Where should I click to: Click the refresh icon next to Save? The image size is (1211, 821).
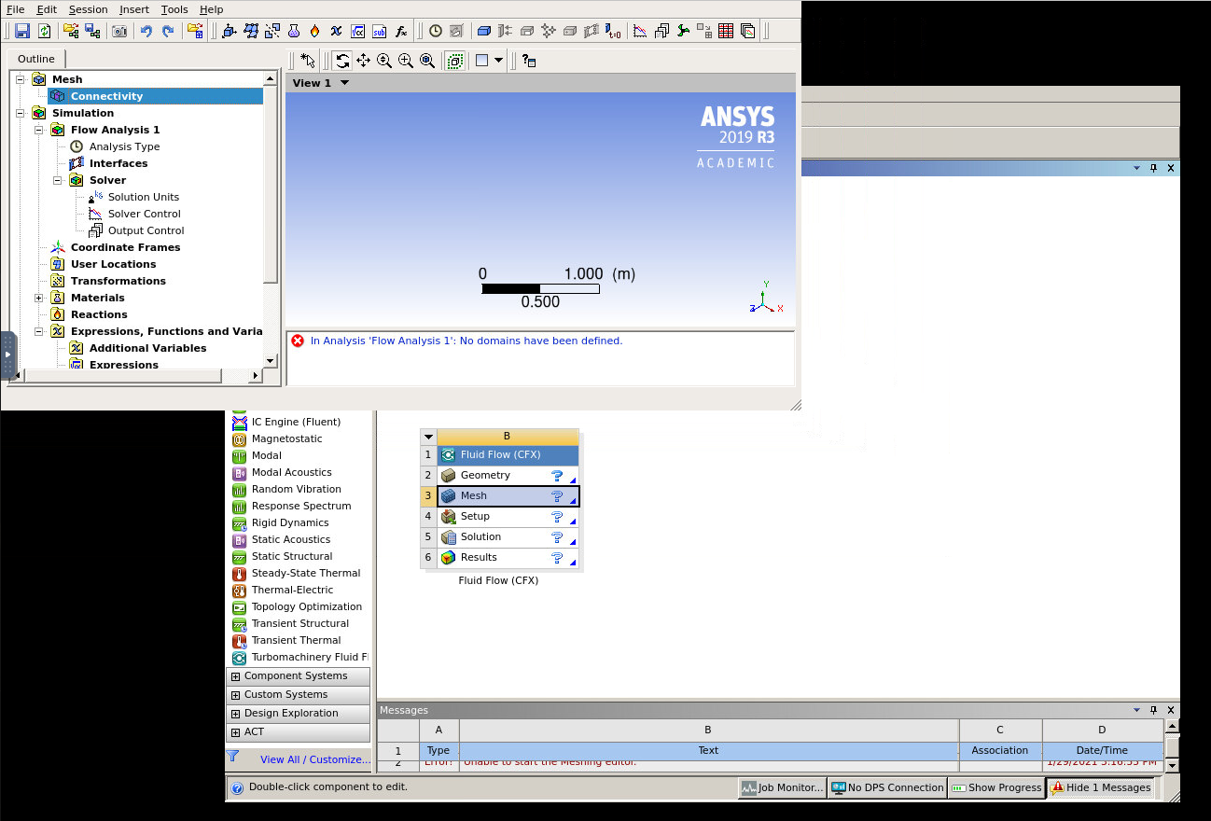pos(44,31)
